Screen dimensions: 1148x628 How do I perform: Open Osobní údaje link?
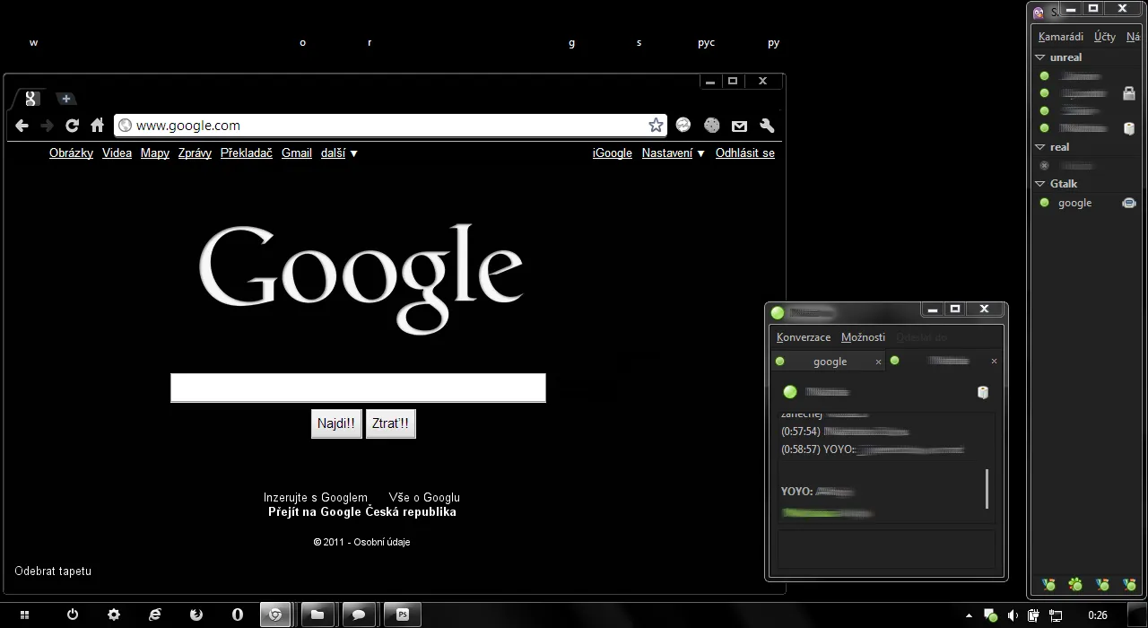[x=382, y=542]
